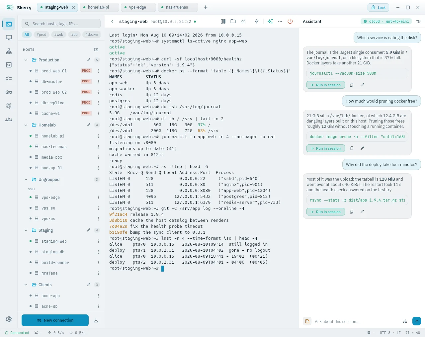Viewport: 425px width, 337px height.
Task: Open the task checklist sidebar icon
Action: point(9,78)
